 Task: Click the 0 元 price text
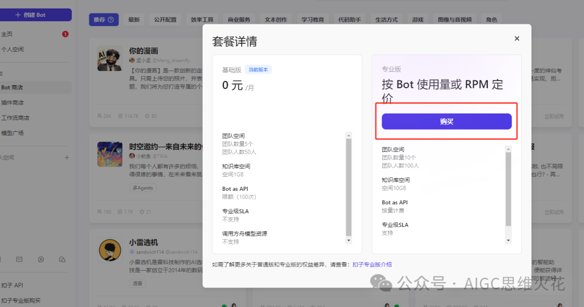click(x=233, y=85)
